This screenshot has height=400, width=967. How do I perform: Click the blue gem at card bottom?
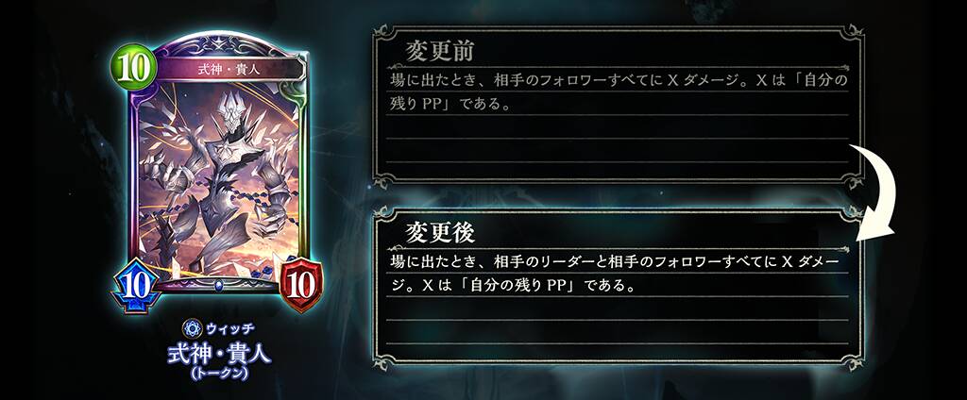218,287
